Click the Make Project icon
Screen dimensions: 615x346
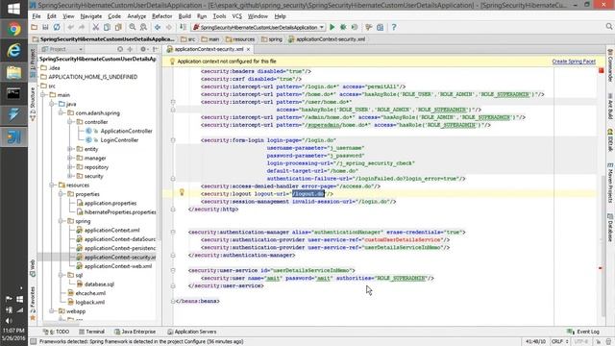tap(183, 27)
